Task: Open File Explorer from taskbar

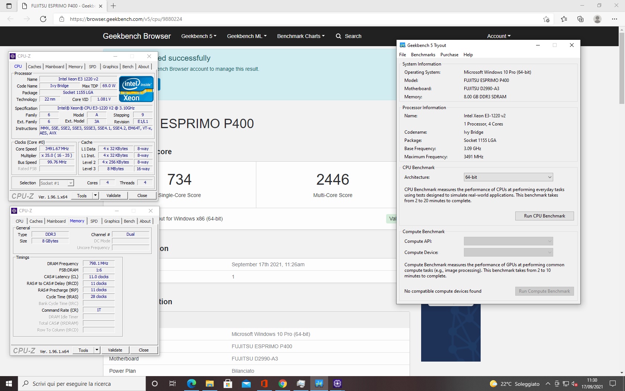Action: [209, 384]
